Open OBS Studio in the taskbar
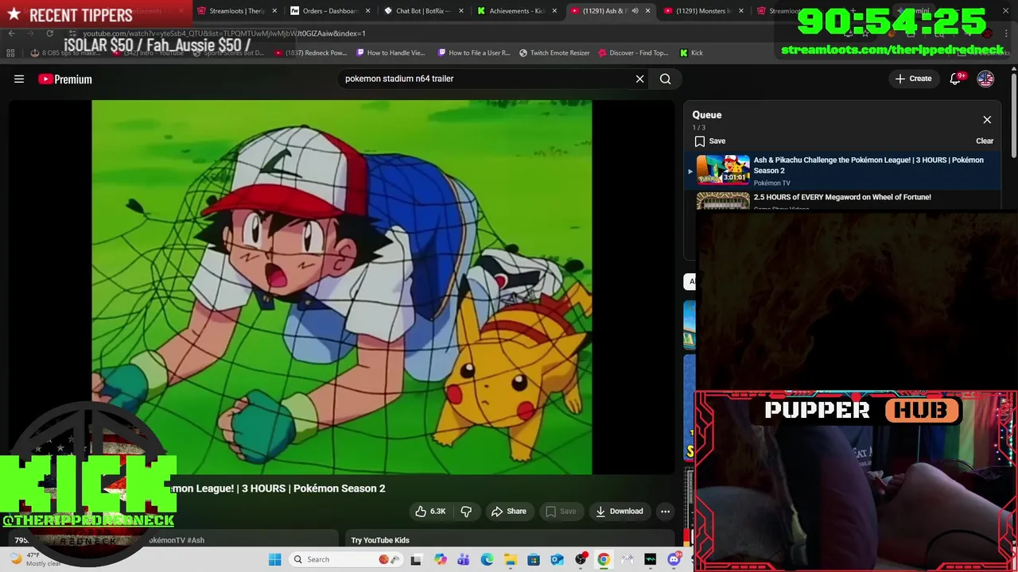This screenshot has height=572, width=1018. point(581,559)
